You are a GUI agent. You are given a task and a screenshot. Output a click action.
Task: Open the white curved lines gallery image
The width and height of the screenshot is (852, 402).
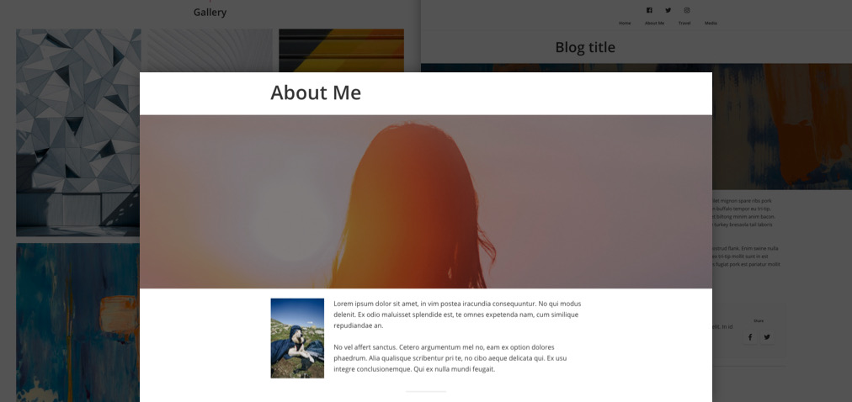[210, 50]
